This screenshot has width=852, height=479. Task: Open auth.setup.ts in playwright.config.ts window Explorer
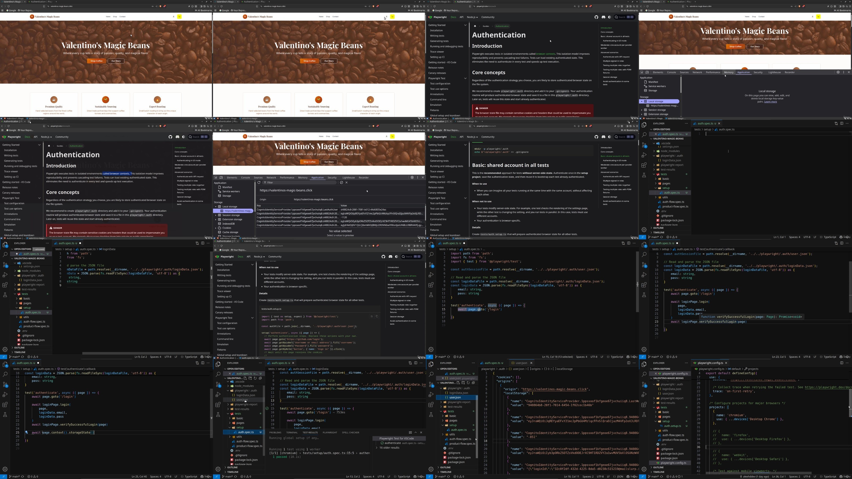click(x=672, y=426)
